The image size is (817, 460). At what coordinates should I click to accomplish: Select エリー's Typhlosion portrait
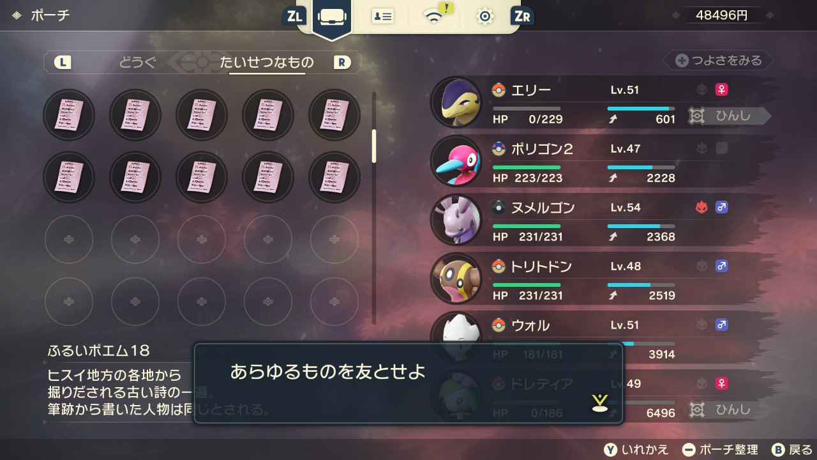click(456, 102)
